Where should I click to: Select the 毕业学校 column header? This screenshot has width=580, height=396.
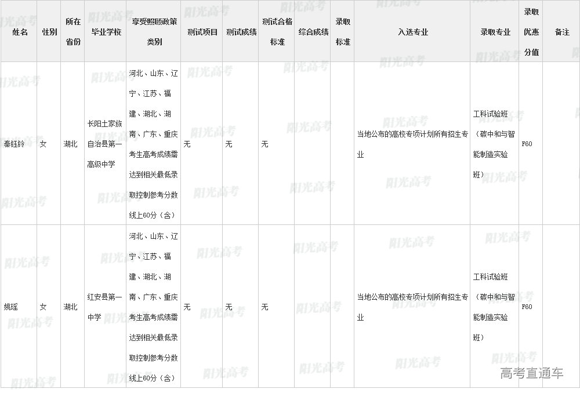coord(106,32)
